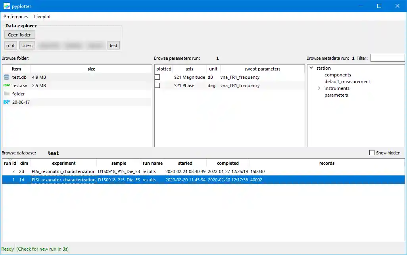Select the parameters item in metadata tree

[336, 95]
